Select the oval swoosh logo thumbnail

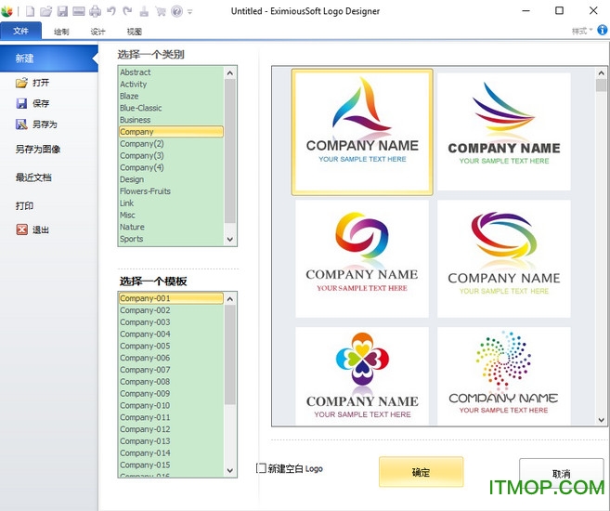click(504, 259)
